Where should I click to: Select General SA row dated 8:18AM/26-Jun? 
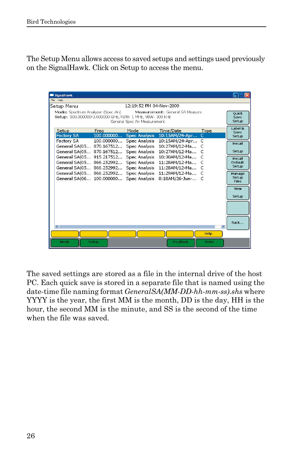coord(140,178)
